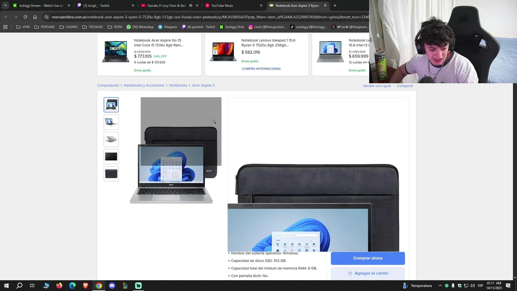Switch to the lechigg Stream tab
The width and height of the screenshot is (517, 291).
[41, 6]
